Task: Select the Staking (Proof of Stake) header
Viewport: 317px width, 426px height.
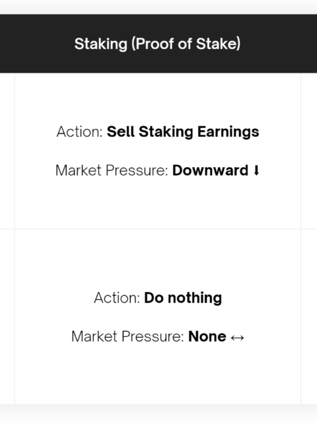Action: click(158, 44)
